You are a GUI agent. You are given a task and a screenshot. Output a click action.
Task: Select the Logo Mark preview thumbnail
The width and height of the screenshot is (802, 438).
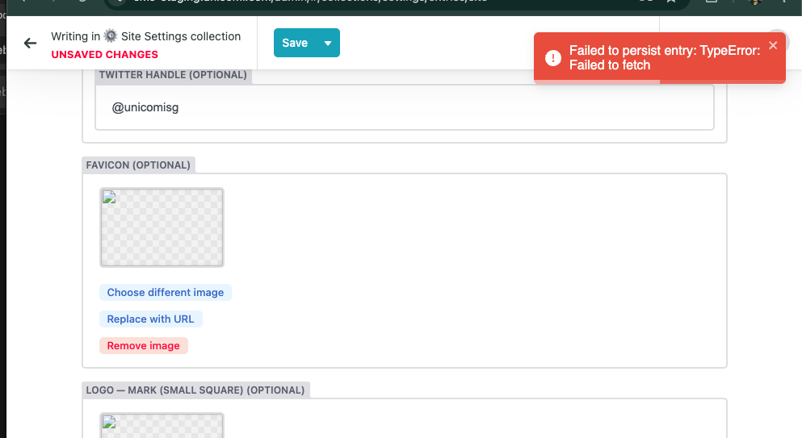162,425
